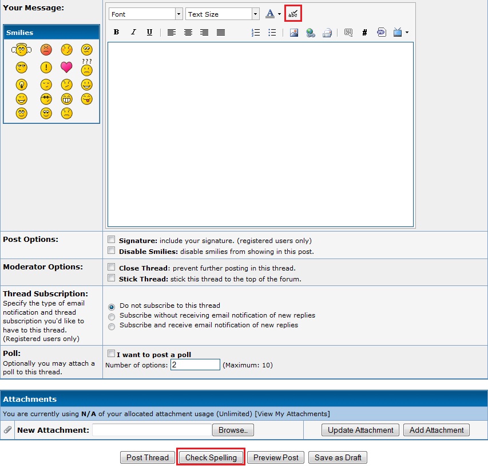Screen dimensions: 488x466
Task: Apply underline formatting
Action: coord(149,32)
